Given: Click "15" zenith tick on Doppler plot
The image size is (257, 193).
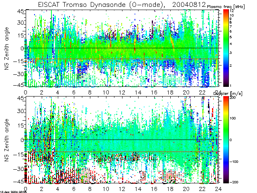Looking at the screenshot, I should [20, 125].
